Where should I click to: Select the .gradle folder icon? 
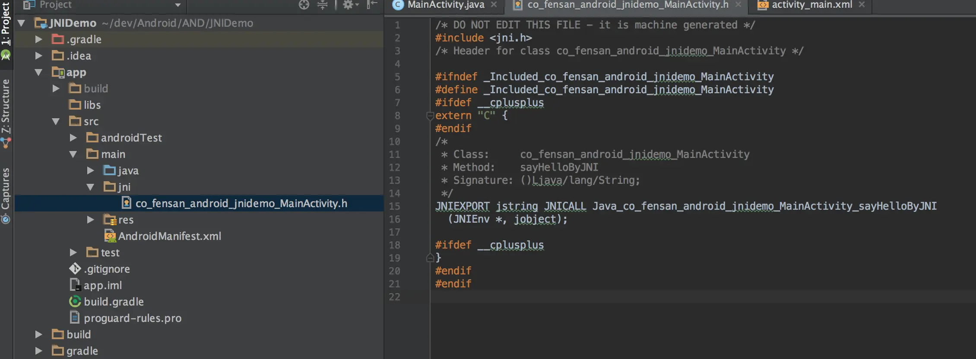coord(58,39)
